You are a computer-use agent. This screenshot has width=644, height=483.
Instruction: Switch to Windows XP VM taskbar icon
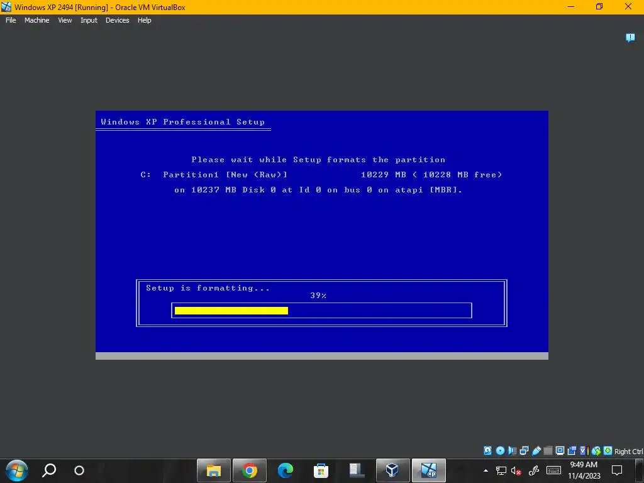[x=428, y=470]
